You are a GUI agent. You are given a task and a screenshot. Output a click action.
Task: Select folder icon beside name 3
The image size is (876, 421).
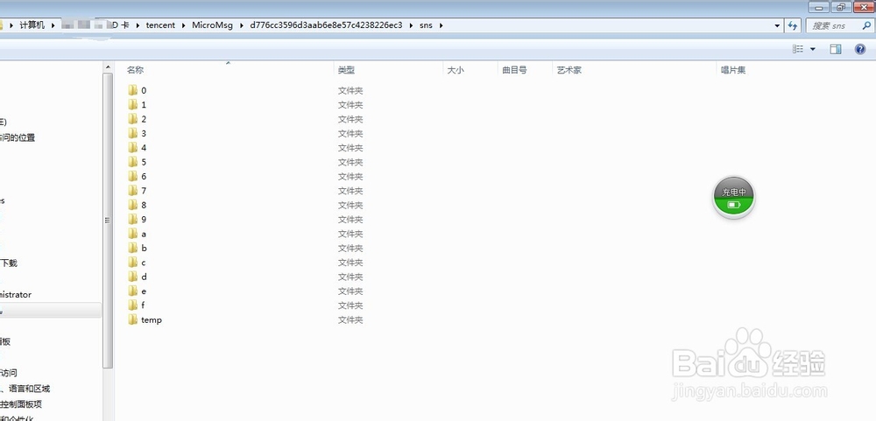point(132,133)
